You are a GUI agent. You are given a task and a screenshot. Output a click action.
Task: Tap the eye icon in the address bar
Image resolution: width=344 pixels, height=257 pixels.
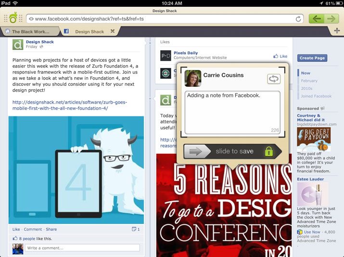pos(31,19)
